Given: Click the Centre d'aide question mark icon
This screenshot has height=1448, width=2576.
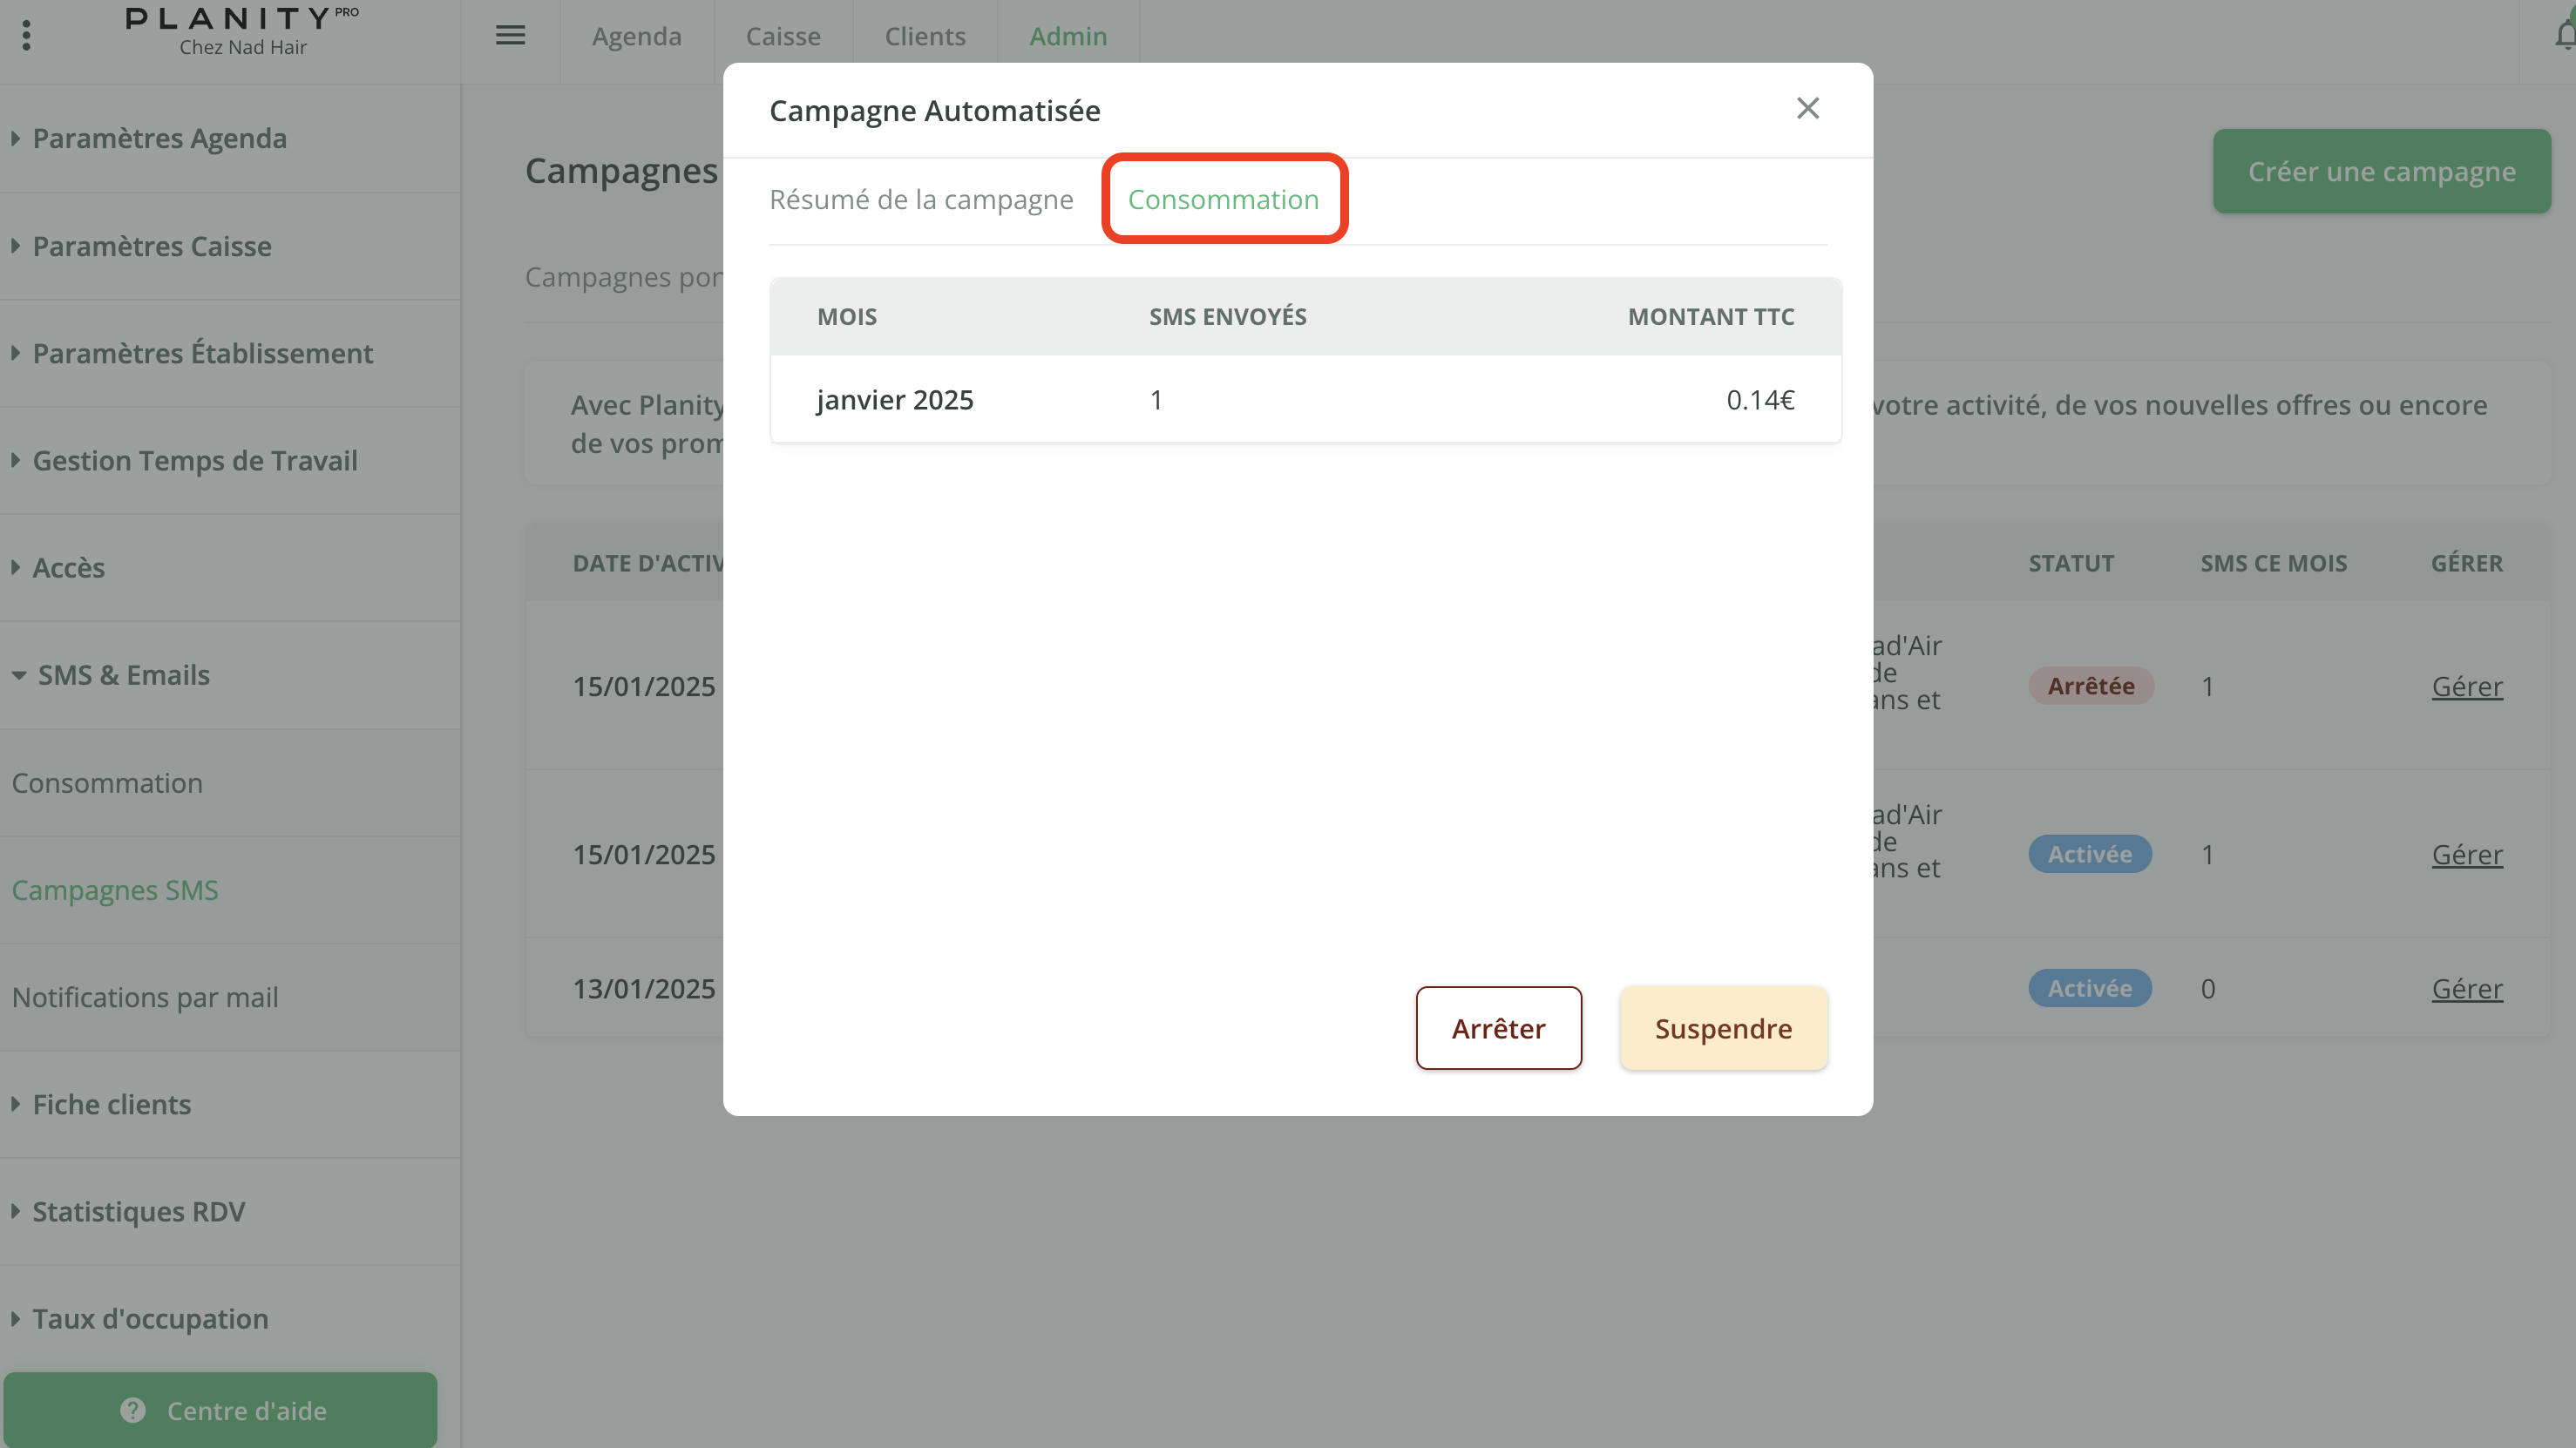Looking at the screenshot, I should point(133,1410).
